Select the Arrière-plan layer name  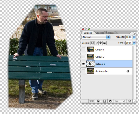click(102, 71)
